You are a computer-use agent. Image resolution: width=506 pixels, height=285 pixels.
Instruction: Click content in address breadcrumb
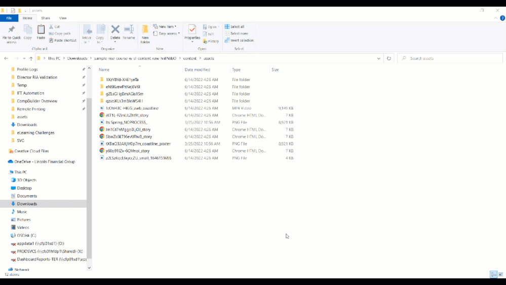click(190, 58)
